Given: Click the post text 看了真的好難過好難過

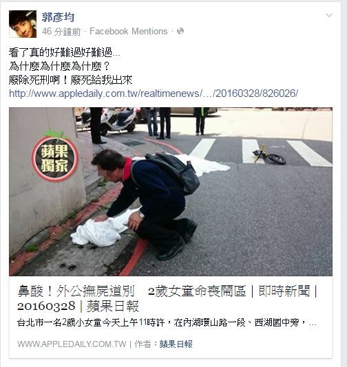Looking at the screenshot, I should [65, 52].
